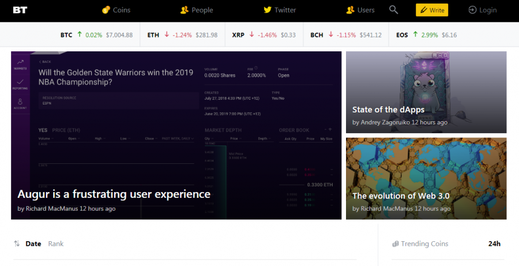Click ETH change -1.24%

click(182, 35)
